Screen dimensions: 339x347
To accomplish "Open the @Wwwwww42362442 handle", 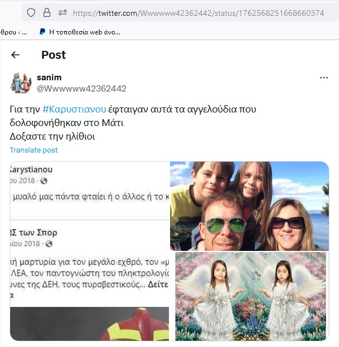I will point(81,89).
